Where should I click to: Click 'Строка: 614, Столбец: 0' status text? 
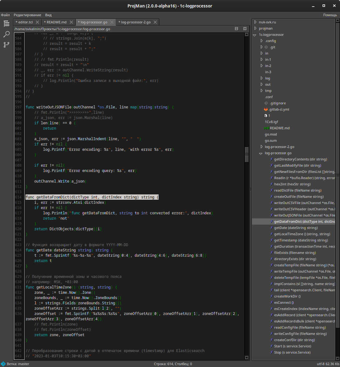point(173,364)
